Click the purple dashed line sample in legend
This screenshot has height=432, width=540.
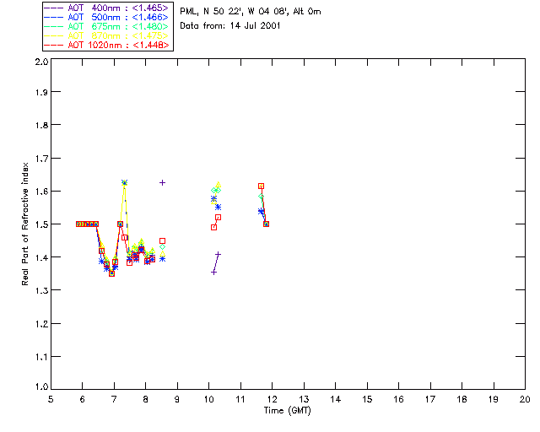[x=54, y=8]
